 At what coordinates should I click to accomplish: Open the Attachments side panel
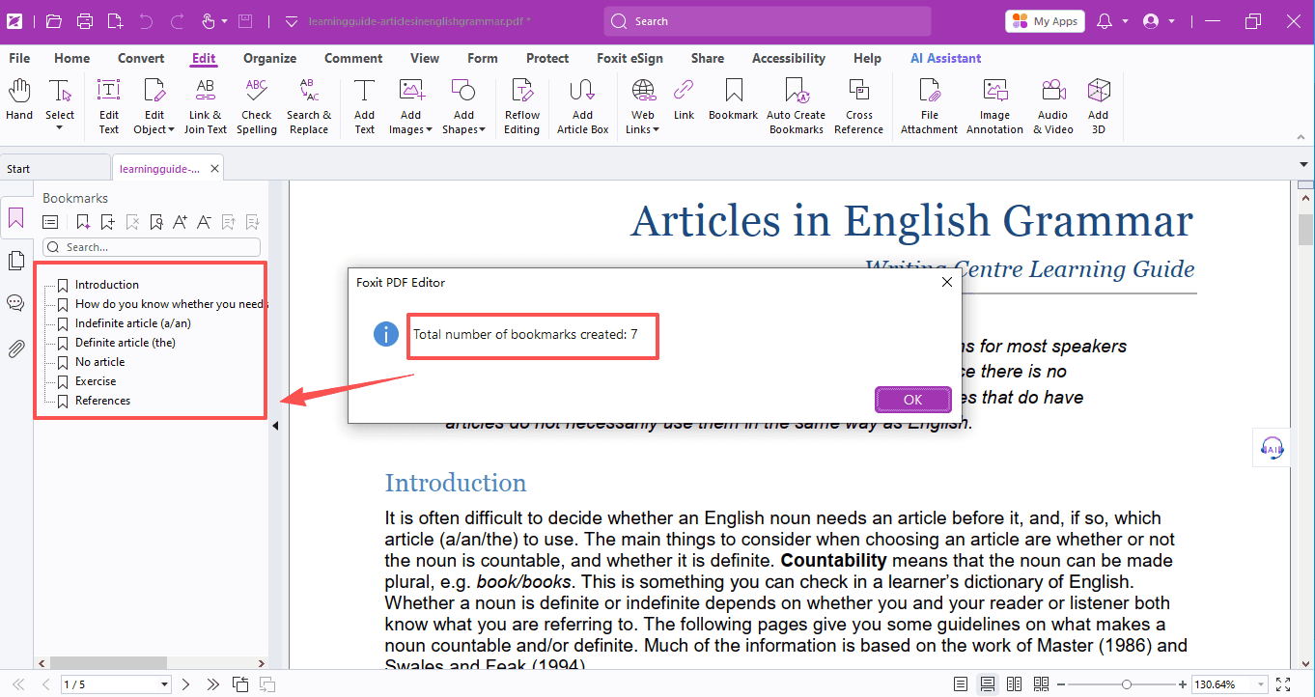tap(15, 348)
